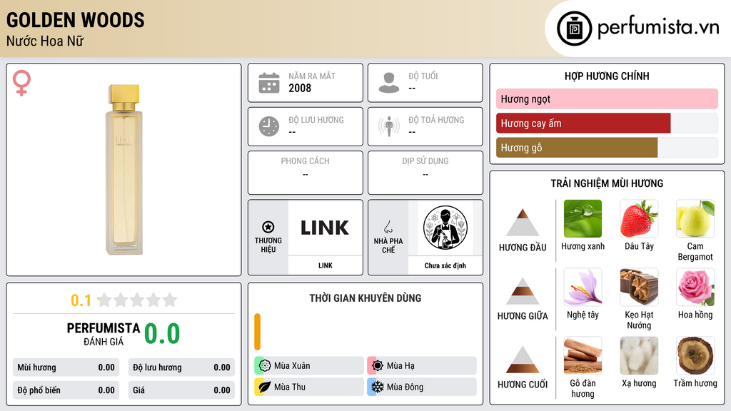This screenshot has height=411, width=731.
Task: Click the Hương xanh green note image
Action: pos(583,218)
